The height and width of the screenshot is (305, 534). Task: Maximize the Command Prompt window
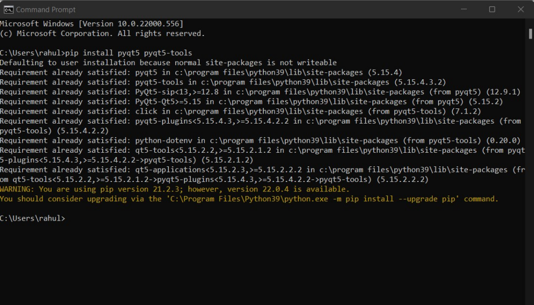coord(492,9)
